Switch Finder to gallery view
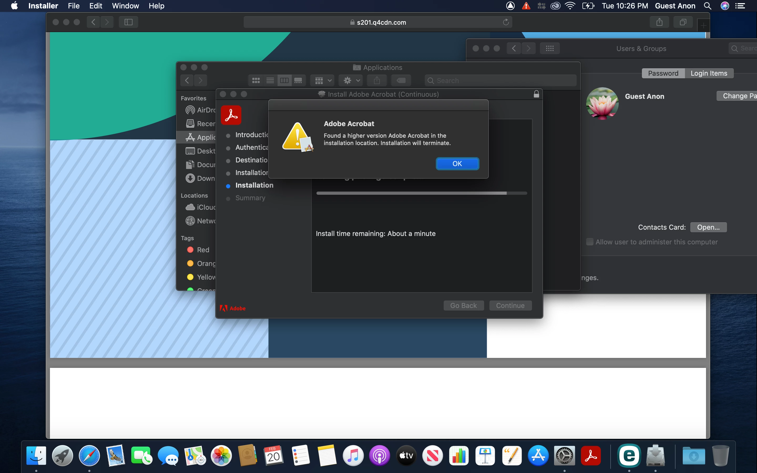This screenshot has height=473, width=757. click(x=298, y=81)
